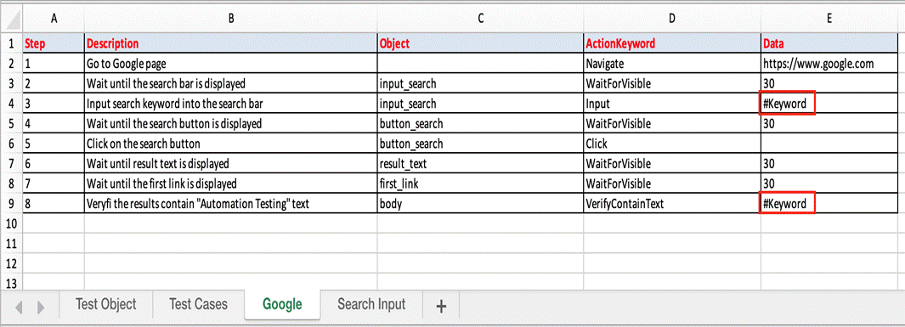Image resolution: width=905 pixels, height=327 pixels.
Task: Select #Keyword cell in the Input row
Action: (x=829, y=104)
